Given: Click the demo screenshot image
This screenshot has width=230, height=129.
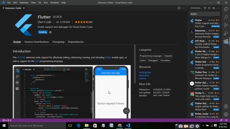Looking at the screenshot, I should 72,92.
